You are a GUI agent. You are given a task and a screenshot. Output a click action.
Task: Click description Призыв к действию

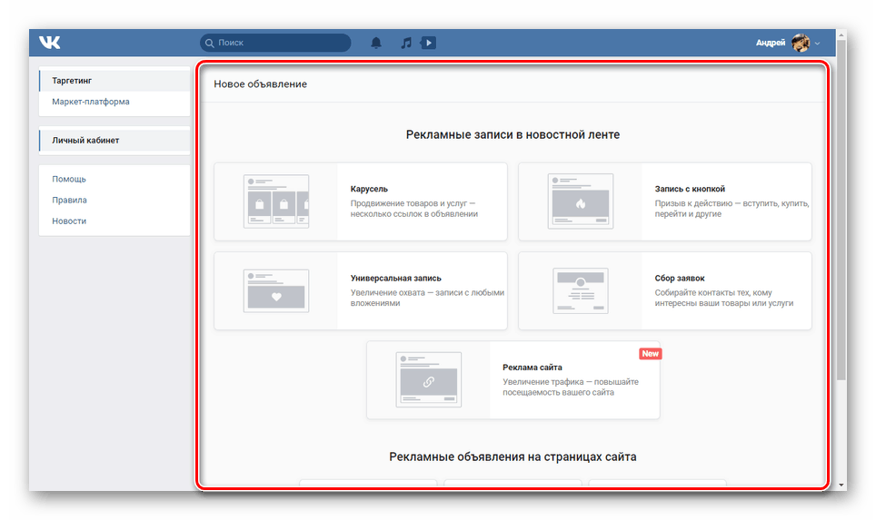pos(732,209)
